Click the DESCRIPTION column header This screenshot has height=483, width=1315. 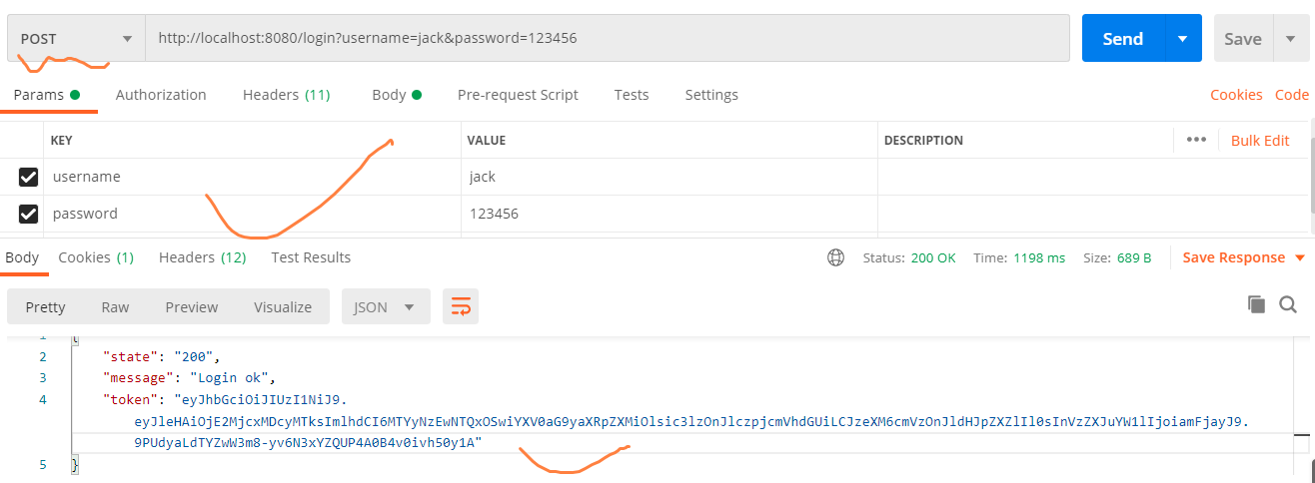[x=923, y=141]
